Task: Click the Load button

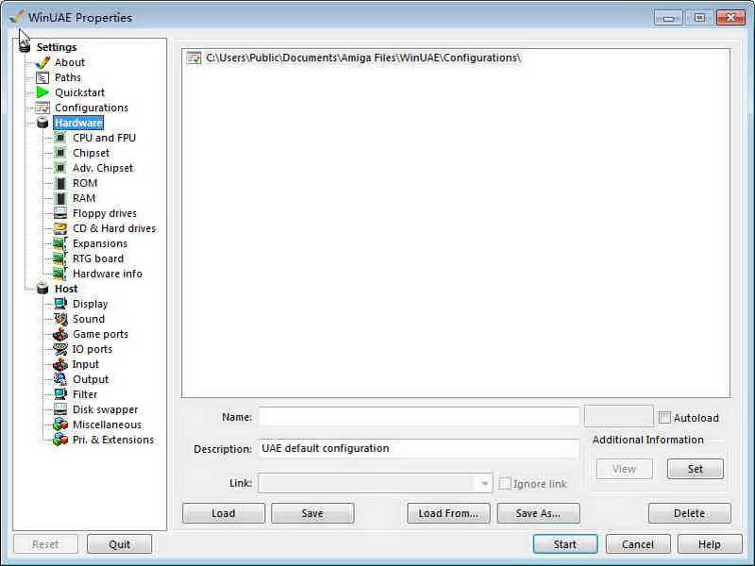Action: point(224,513)
